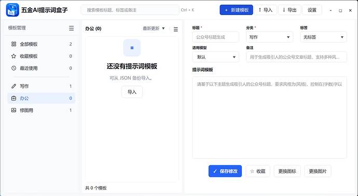The image size is (358, 196).
Task: Click the empty-state template placeholder icon
Action: click(132, 48)
